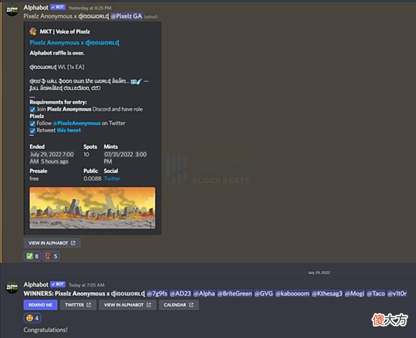Click the @Kthesag3 winner mention

(x=327, y=293)
